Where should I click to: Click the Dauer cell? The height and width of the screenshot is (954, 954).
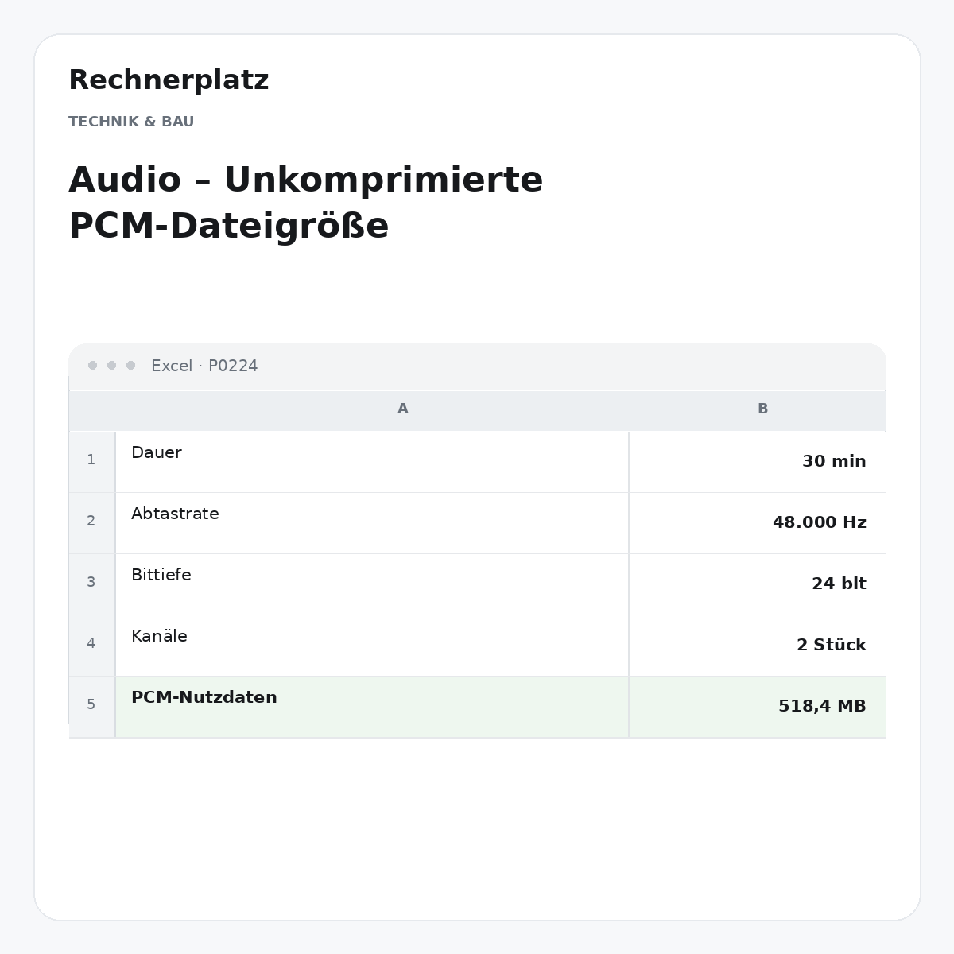pos(372,462)
